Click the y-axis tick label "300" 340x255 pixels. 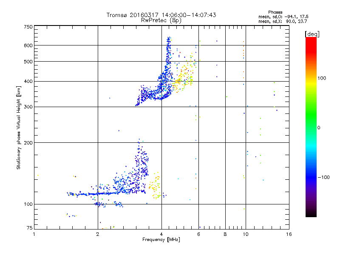(x=28, y=107)
